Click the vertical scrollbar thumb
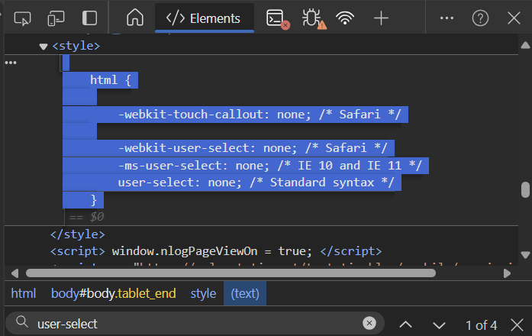This screenshot has height=336, width=532. (525, 189)
